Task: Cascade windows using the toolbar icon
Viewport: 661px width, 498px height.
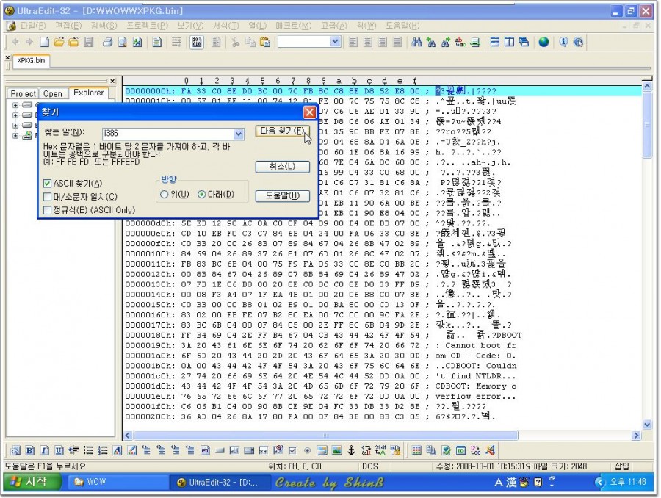Action: pos(524,42)
